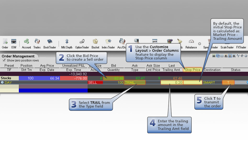Click the average price value 66.34
This screenshot has width=248, height=151.
pos(55,78)
